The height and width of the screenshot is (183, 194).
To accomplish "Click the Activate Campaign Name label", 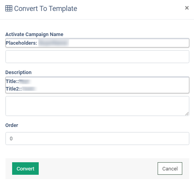I will 34,34.
